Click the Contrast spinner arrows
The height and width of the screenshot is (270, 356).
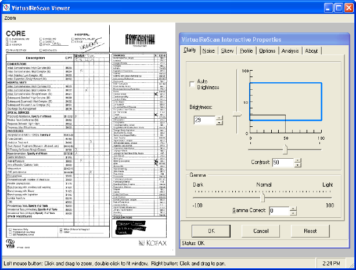pos(298,163)
